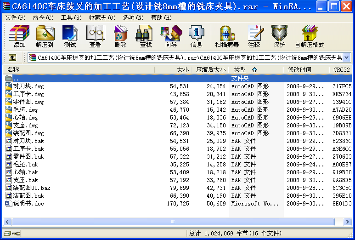The height and width of the screenshot is (240, 355).
Task: Open the 工具(S) menu
Action: coord(71,17)
